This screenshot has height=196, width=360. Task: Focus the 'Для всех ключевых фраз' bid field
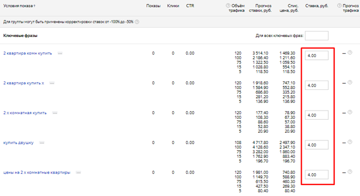pyautogui.click(x=316, y=35)
